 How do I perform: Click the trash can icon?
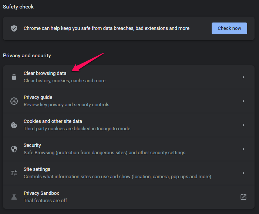click(14, 77)
